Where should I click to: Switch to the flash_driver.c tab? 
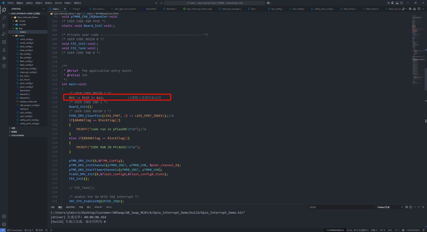[350, 9]
